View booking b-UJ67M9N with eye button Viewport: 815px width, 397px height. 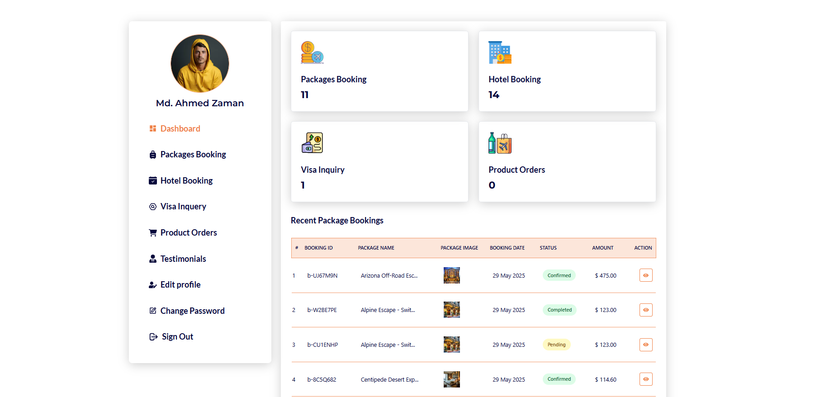coord(646,275)
